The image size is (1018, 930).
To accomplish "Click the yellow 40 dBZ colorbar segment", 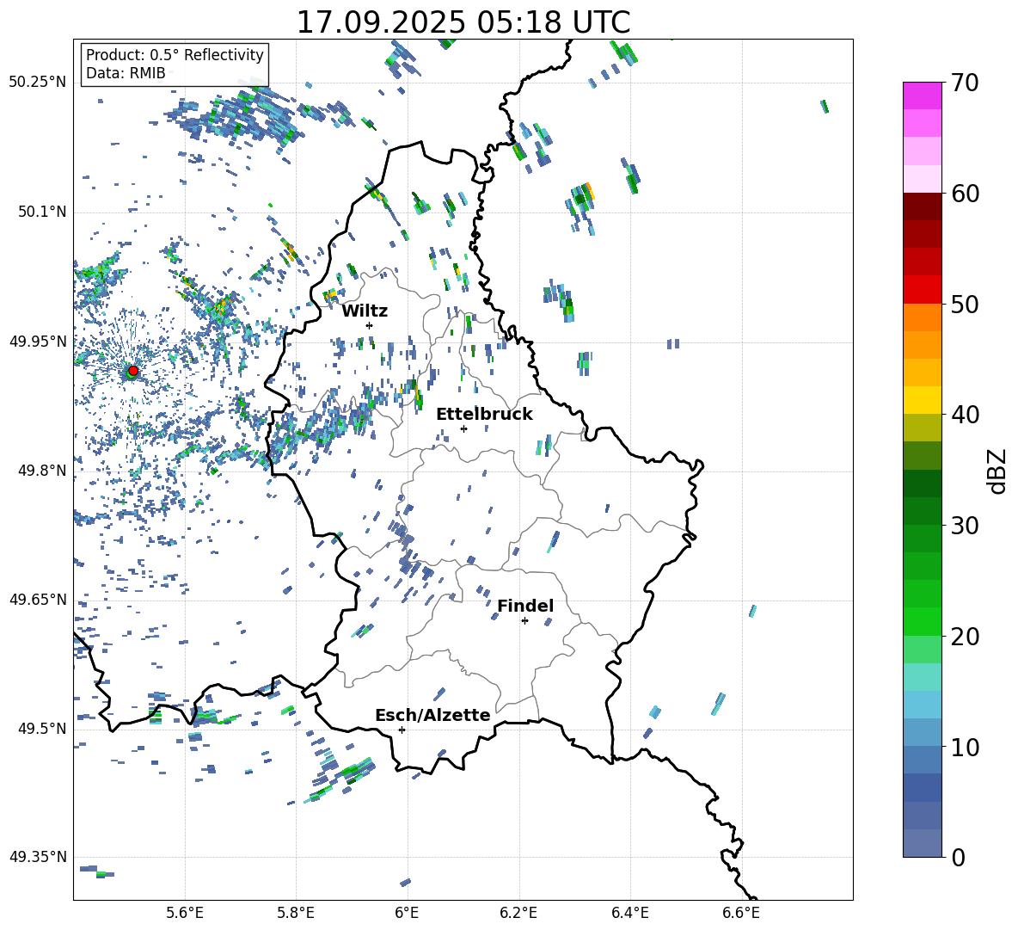I will click(923, 400).
